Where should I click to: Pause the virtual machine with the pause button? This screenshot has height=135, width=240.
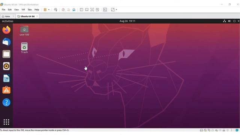click(x=45, y=10)
